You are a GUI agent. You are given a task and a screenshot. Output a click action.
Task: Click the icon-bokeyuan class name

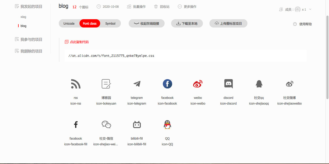click(x=106, y=104)
